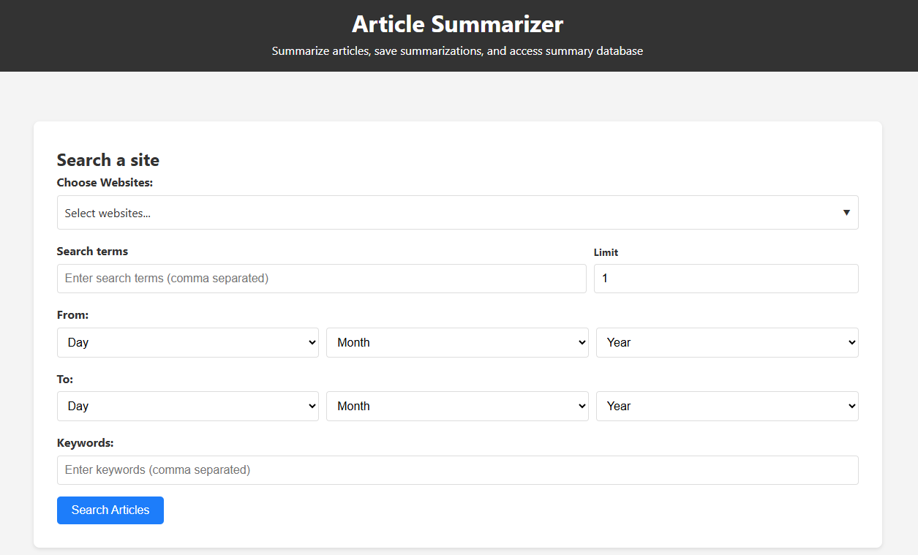Click the 'Search a site' heading

pyautogui.click(x=108, y=160)
